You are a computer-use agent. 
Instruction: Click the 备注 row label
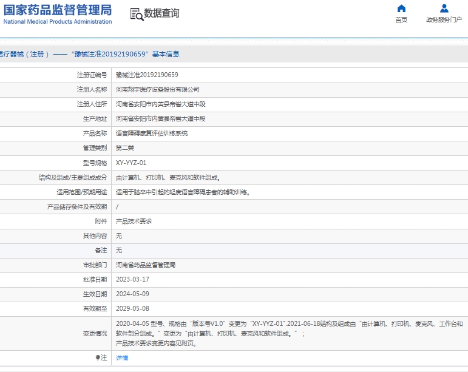coord(101,250)
